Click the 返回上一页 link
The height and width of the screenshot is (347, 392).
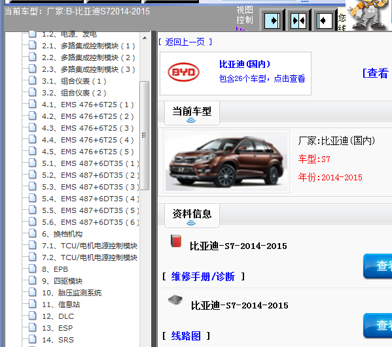pyautogui.click(x=185, y=42)
